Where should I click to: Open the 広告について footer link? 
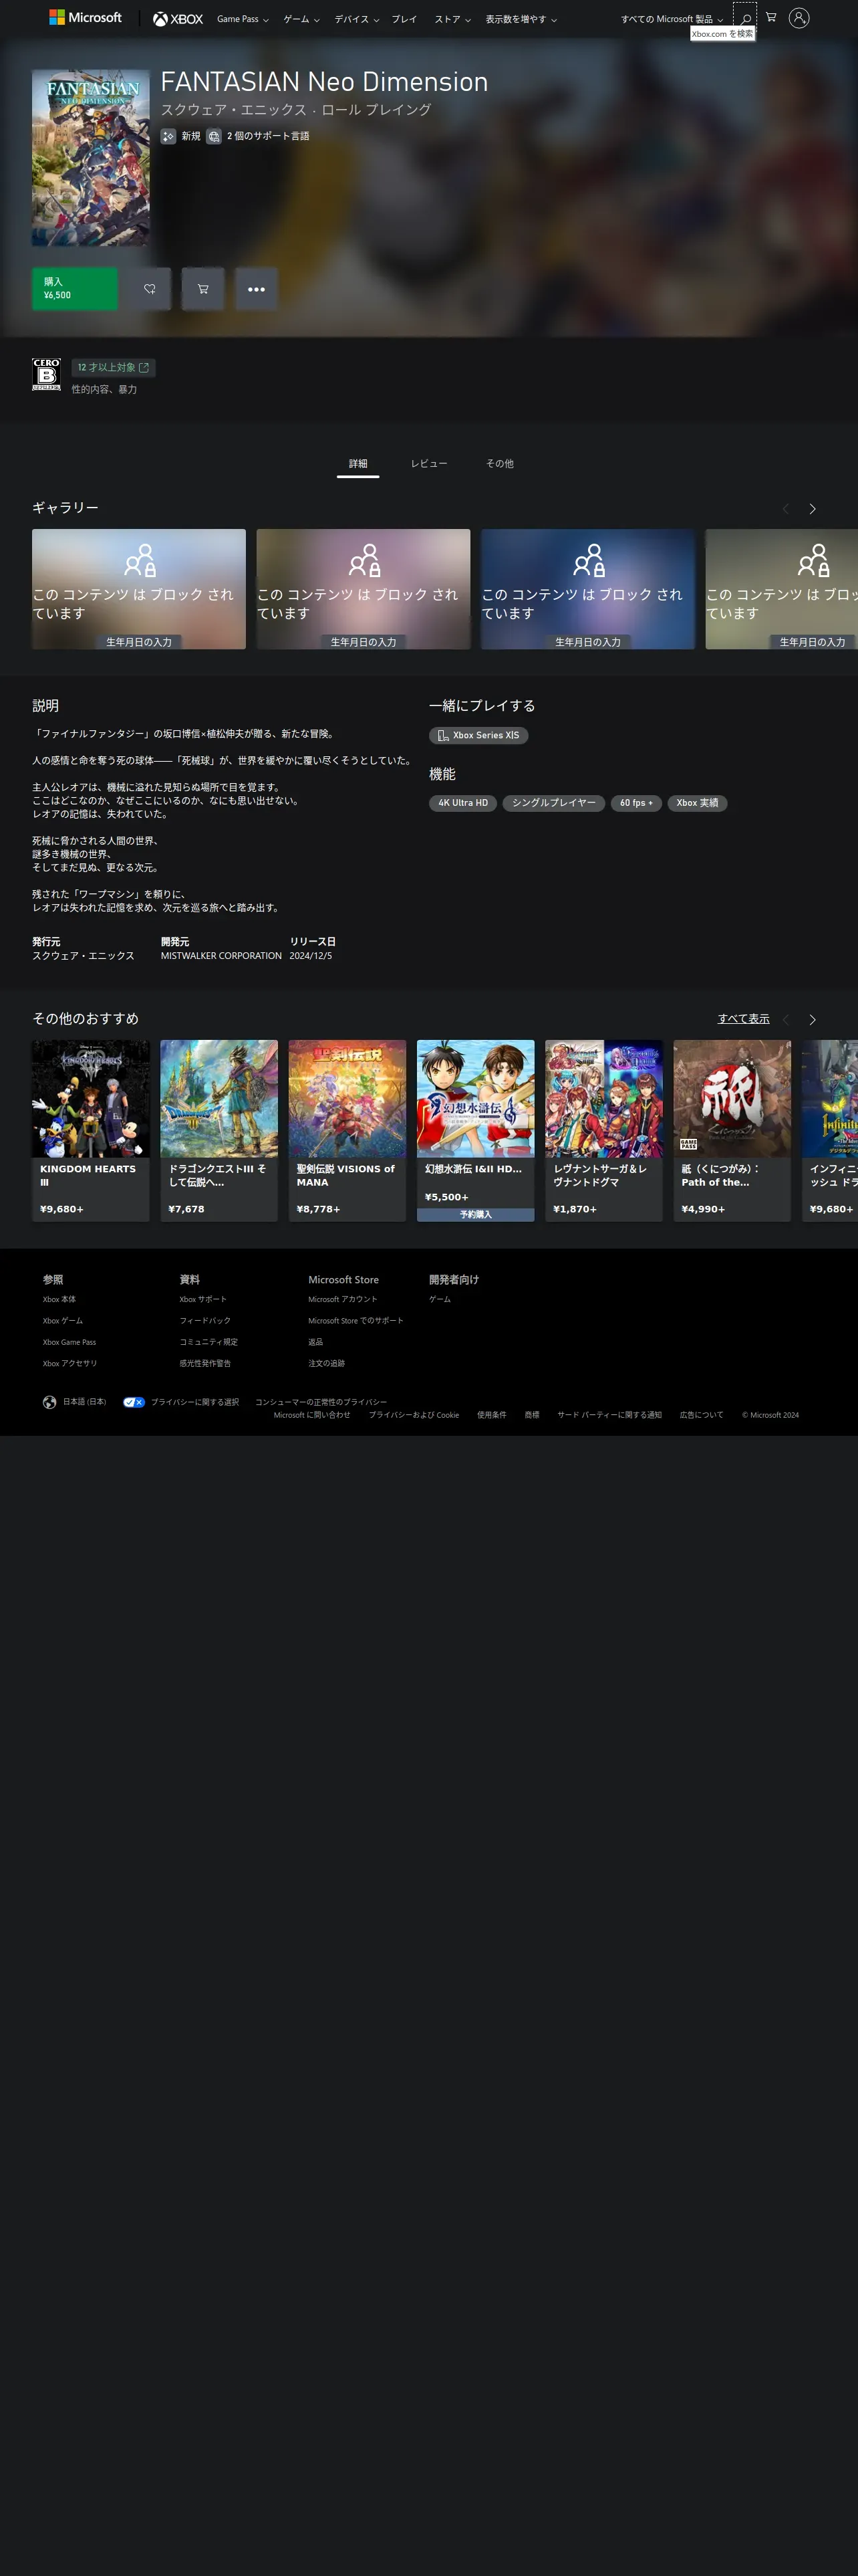click(701, 1415)
